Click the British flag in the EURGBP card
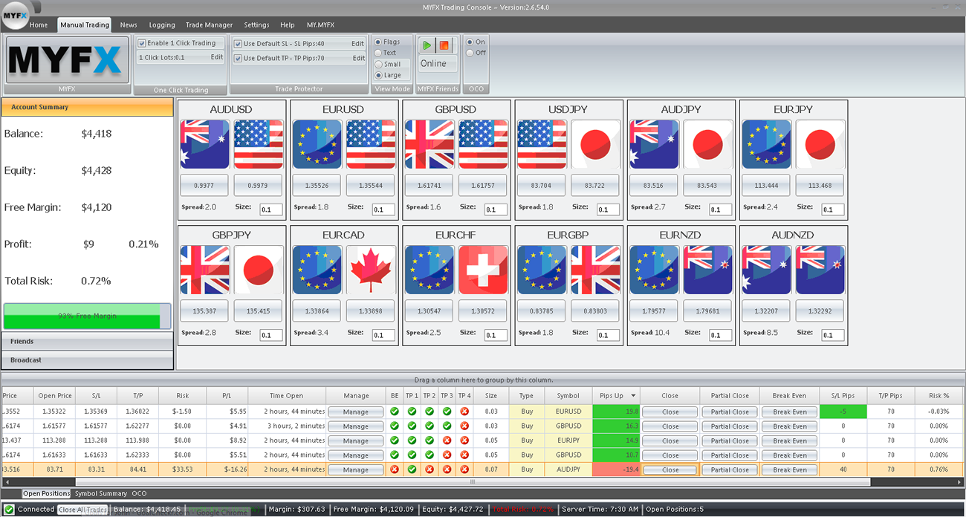This screenshot has height=517, width=966. (x=595, y=270)
